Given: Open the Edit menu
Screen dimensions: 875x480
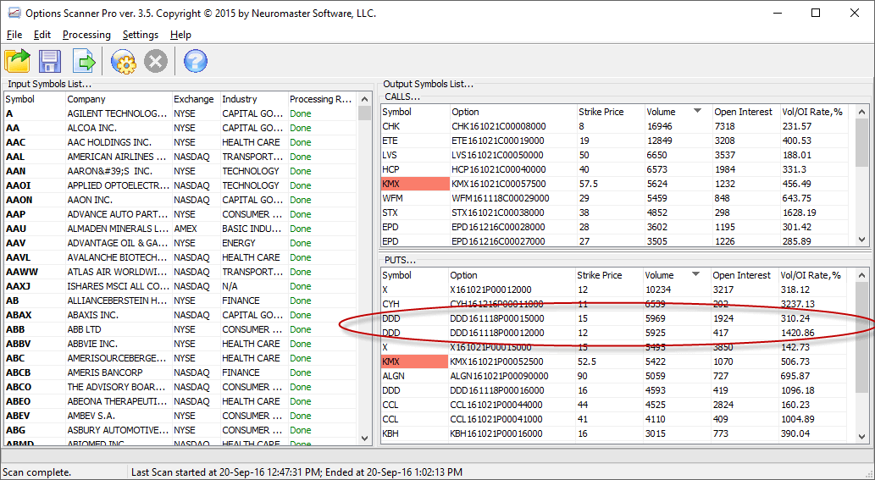Looking at the screenshot, I should (42, 35).
